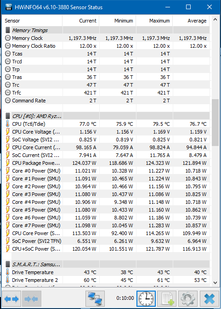Click the lightning icon for SoC Voltage
Screen dimensions: 221x309
[x=7, y=140]
